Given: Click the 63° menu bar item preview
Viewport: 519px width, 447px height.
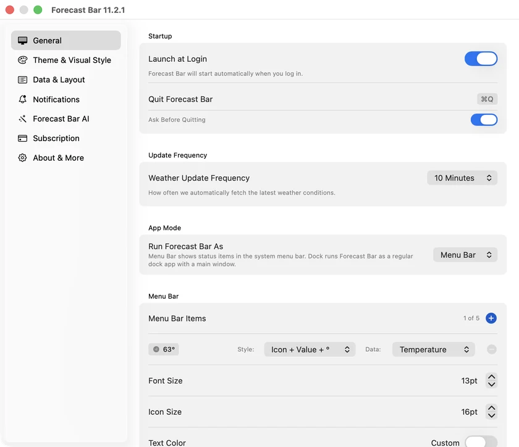Looking at the screenshot, I should coord(164,349).
